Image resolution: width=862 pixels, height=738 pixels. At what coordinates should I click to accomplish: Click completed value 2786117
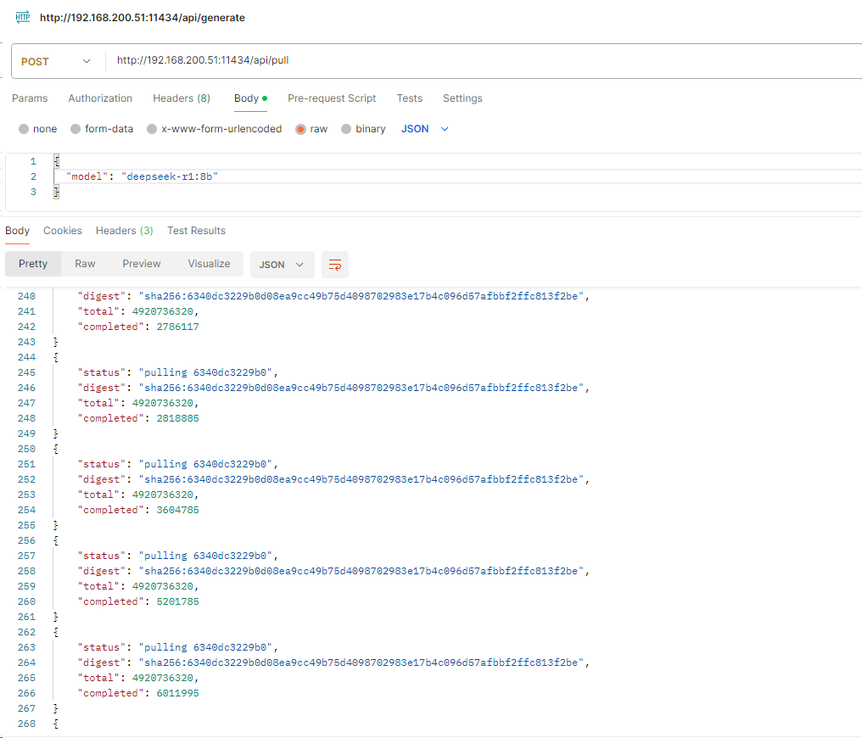pos(177,327)
